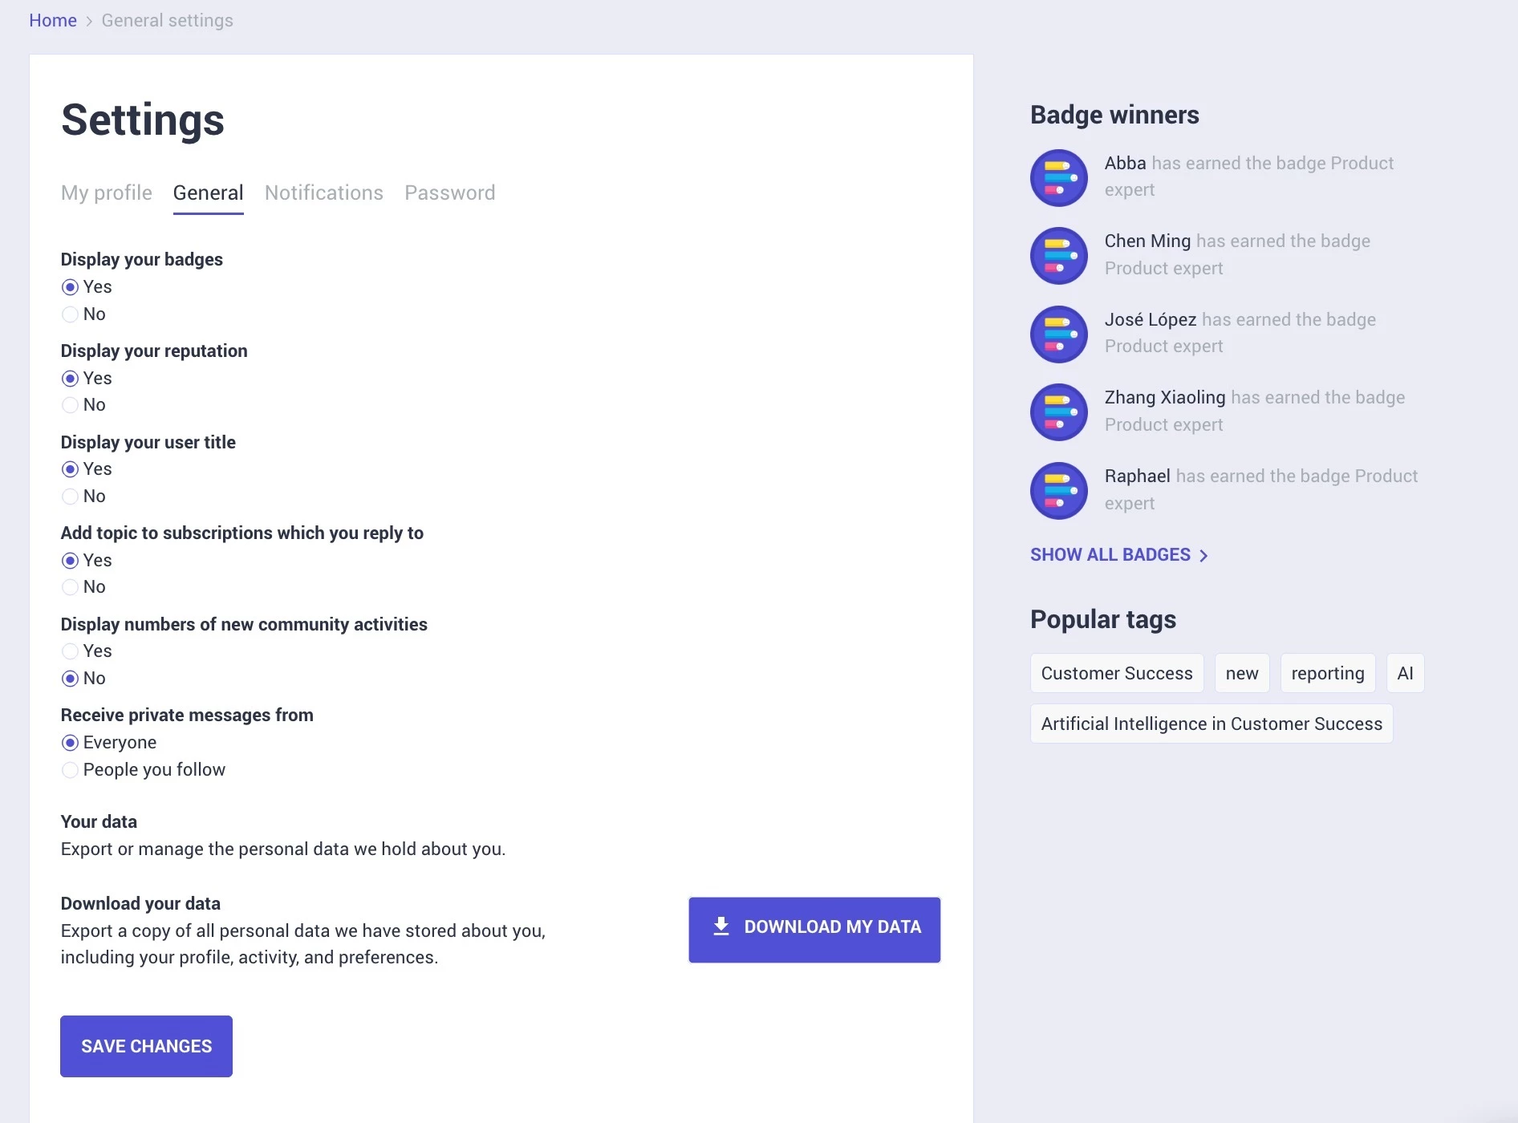Open the Customer Success tag
The height and width of the screenshot is (1123, 1518).
pyautogui.click(x=1117, y=673)
